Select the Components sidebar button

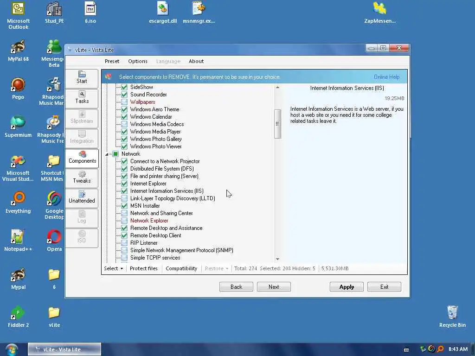pos(82,158)
